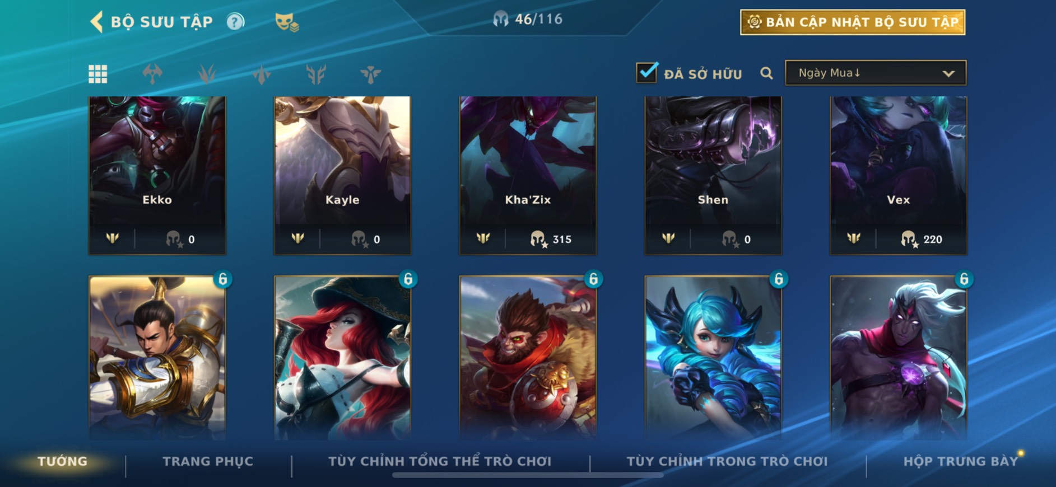
Task: Select the Vex champion card
Action: [x=898, y=176]
